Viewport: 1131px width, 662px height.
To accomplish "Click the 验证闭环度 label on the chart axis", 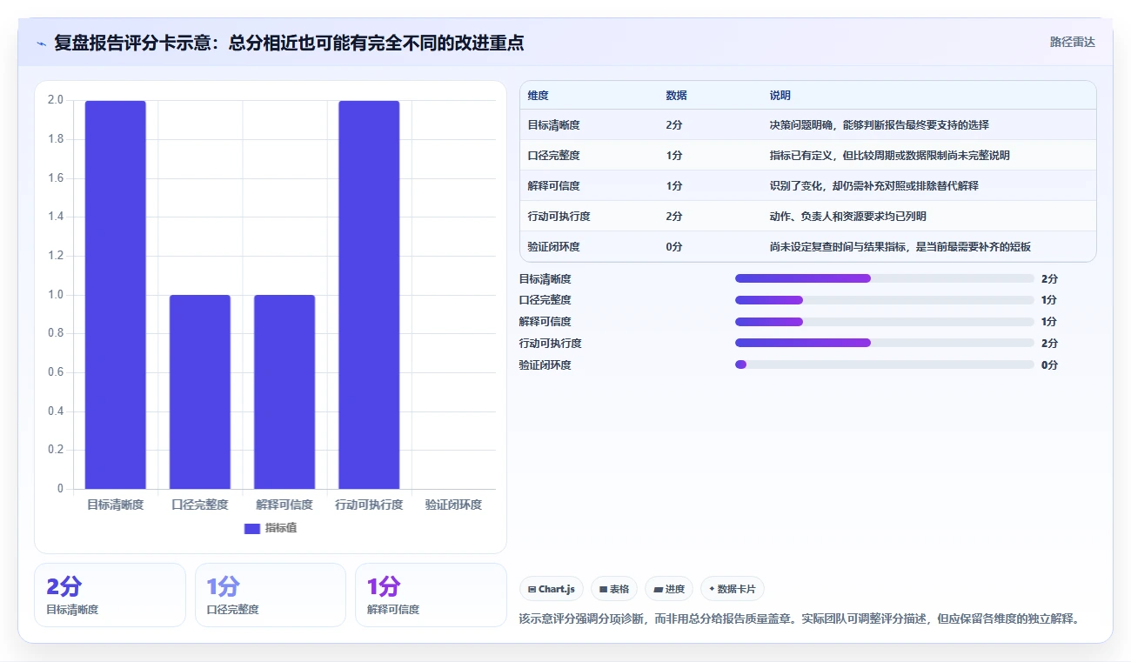I will pos(453,505).
